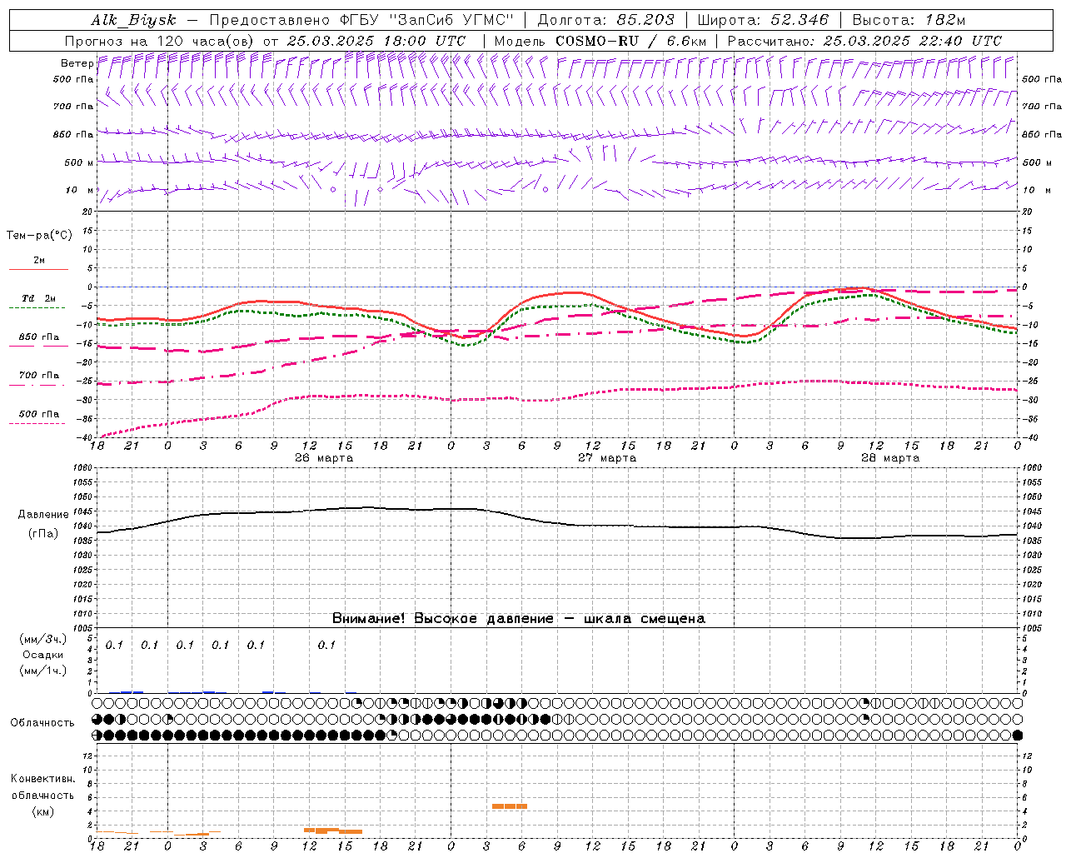Viewport: 1066px width, 853px height.
Task: Select the (мм/3ч.) precipitation unit label
Action: (43, 640)
